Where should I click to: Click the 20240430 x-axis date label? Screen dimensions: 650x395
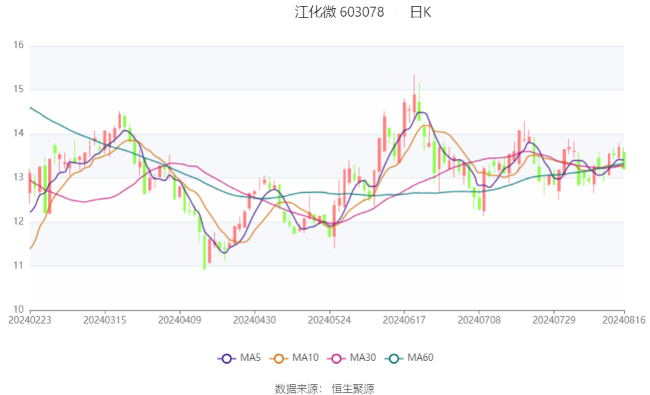tap(255, 320)
